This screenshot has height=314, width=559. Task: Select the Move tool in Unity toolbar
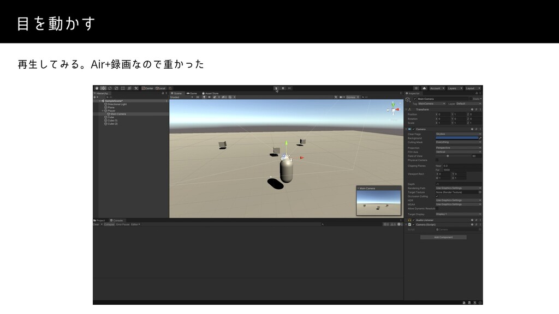click(103, 88)
